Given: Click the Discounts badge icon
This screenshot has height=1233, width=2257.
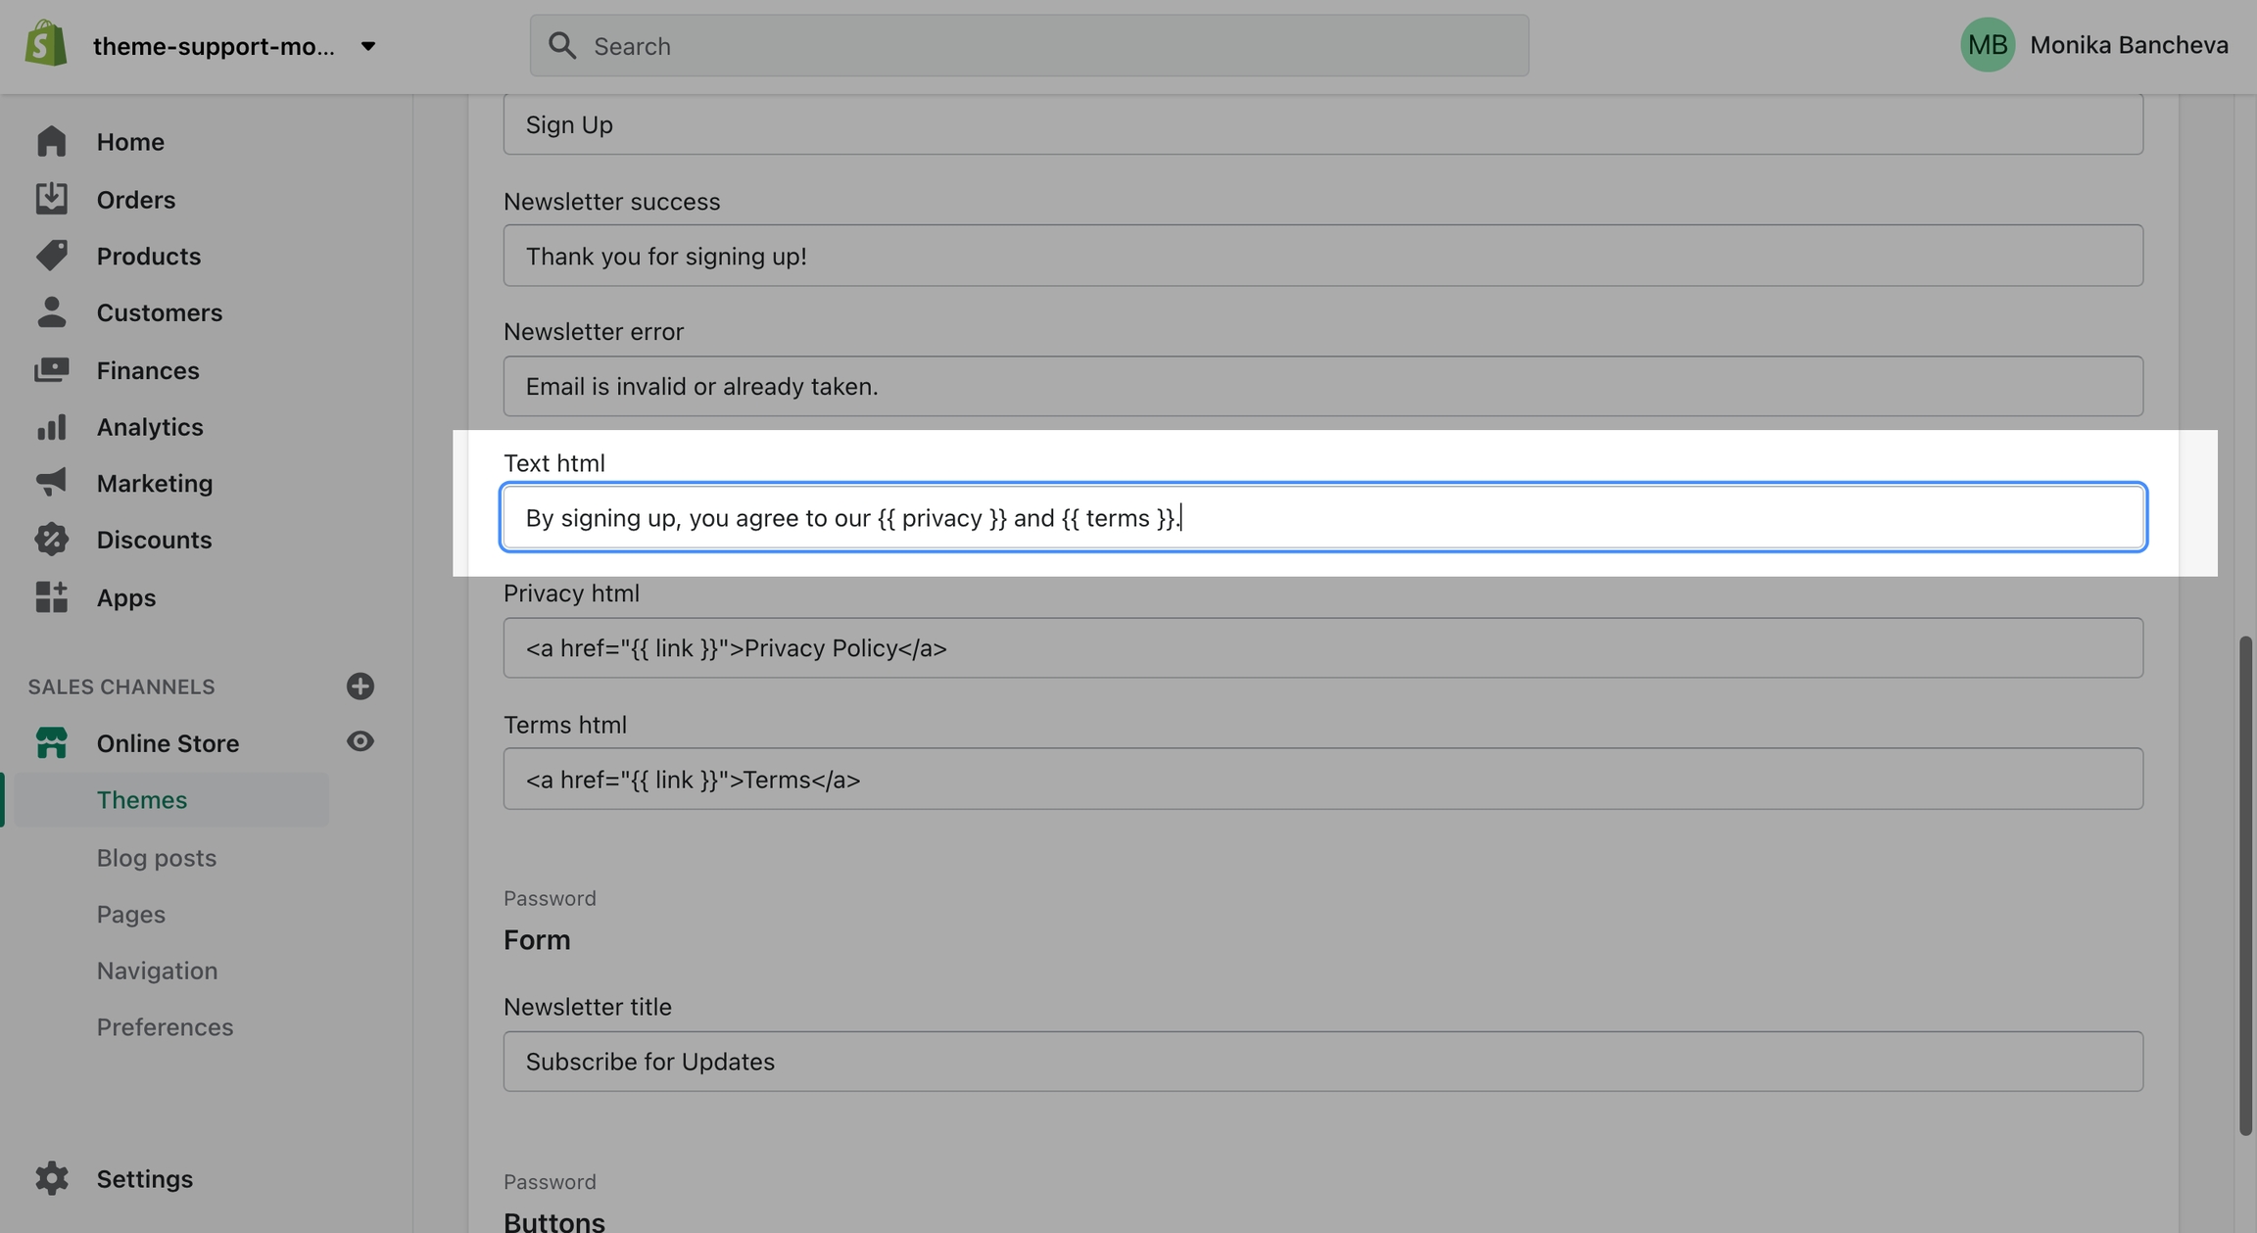Looking at the screenshot, I should tap(51, 540).
